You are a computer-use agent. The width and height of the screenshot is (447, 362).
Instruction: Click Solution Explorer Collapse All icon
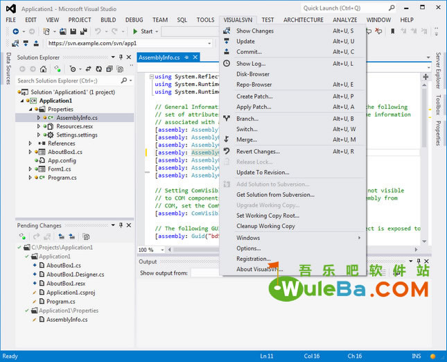(109, 69)
